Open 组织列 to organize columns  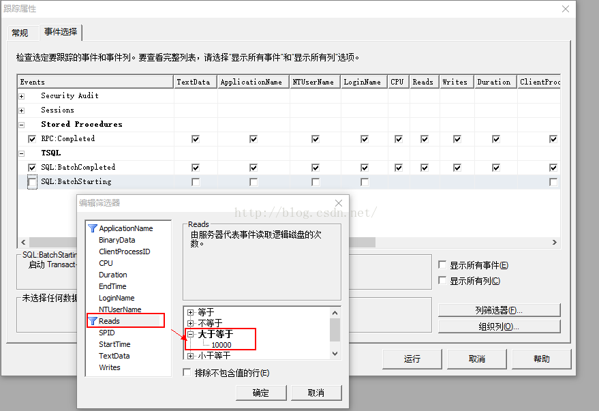coord(499,326)
